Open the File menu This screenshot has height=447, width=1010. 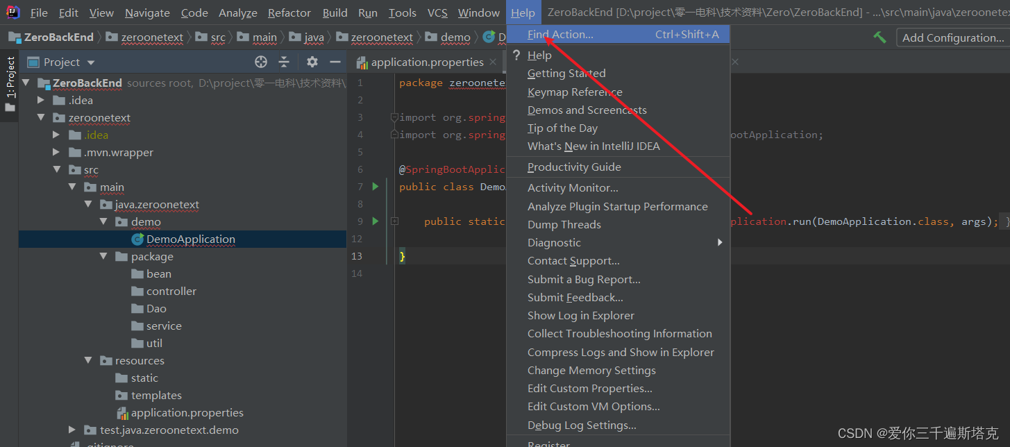pos(39,12)
